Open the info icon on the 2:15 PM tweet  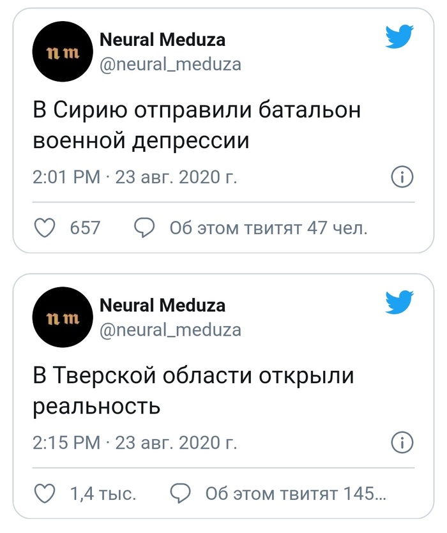tap(402, 442)
